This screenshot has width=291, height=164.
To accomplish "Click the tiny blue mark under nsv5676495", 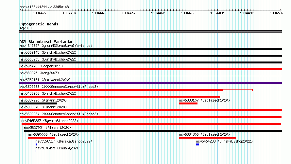I will click(x=36, y=151).
